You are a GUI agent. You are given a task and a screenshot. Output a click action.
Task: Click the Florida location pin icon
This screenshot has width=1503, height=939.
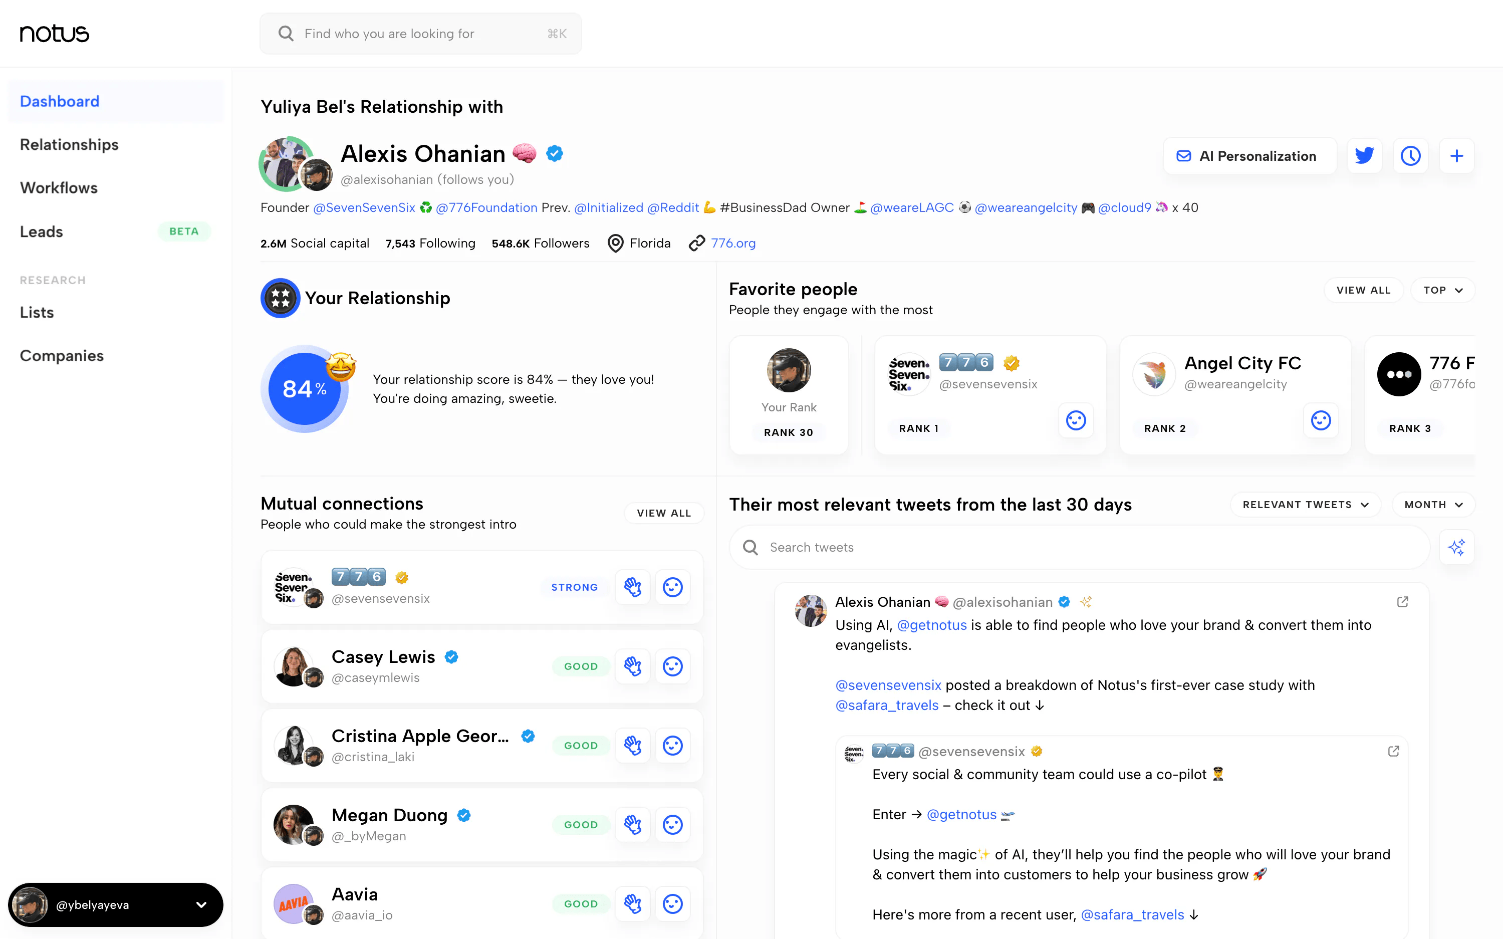[x=615, y=243]
